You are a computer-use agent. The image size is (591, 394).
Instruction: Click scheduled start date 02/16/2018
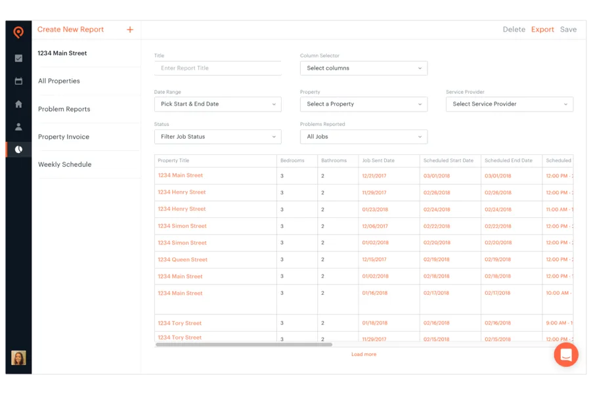pos(437,323)
